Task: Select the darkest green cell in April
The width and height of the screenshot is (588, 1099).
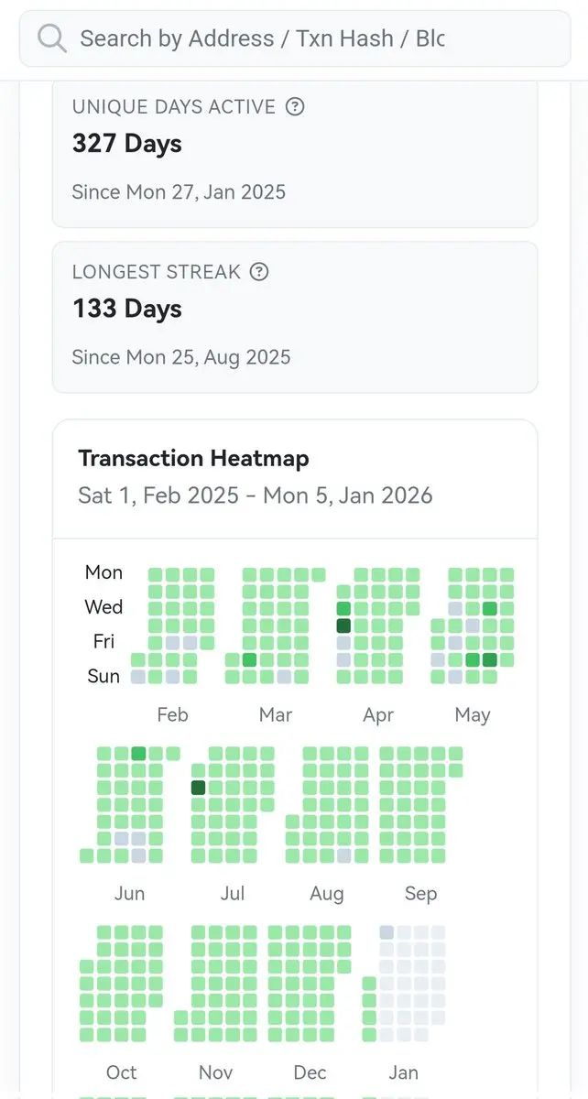Action: tap(343, 626)
